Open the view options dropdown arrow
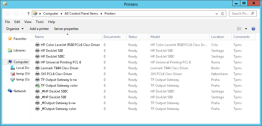 pos(246,29)
